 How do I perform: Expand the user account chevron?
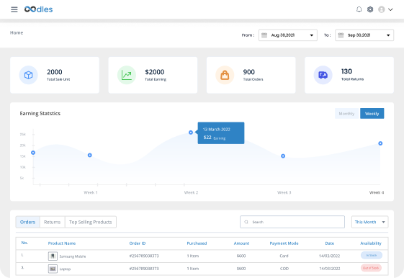coord(390,9)
